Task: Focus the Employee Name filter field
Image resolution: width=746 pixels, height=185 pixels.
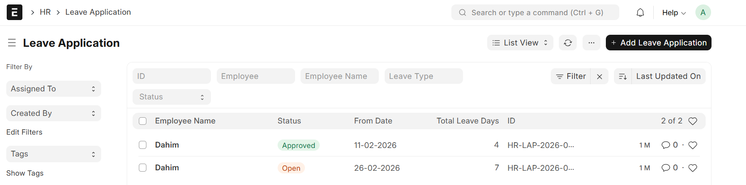Action: coord(339,76)
